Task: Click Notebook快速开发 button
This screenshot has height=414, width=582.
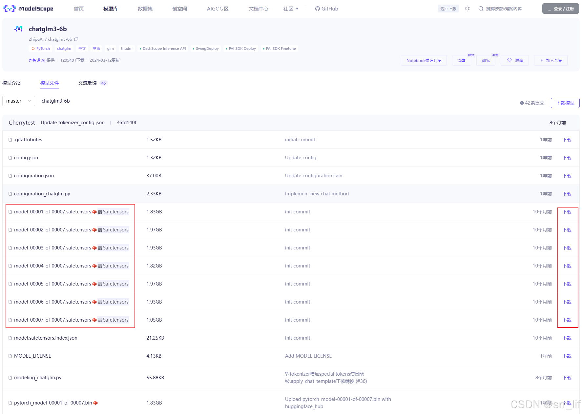Action: click(424, 60)
